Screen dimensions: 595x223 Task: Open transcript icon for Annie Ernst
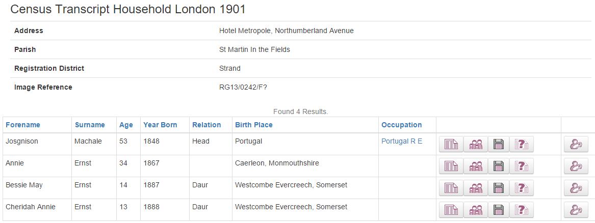(x=451, y=166)
